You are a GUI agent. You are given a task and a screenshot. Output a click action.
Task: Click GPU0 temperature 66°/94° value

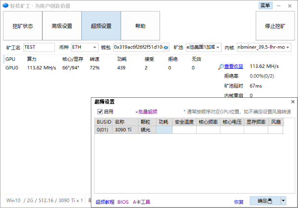pyautogui.click(x=71, y=68)
